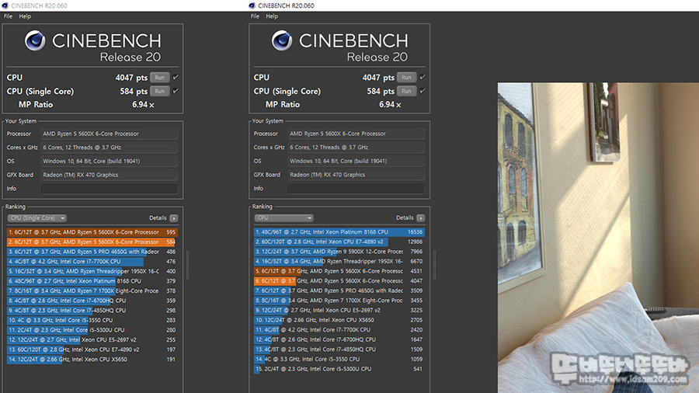699x393 pixels.
Task: Select Xeon E7-4890 v2 row scoring 197
Action: pyautogui.click(x=92, y=350)
